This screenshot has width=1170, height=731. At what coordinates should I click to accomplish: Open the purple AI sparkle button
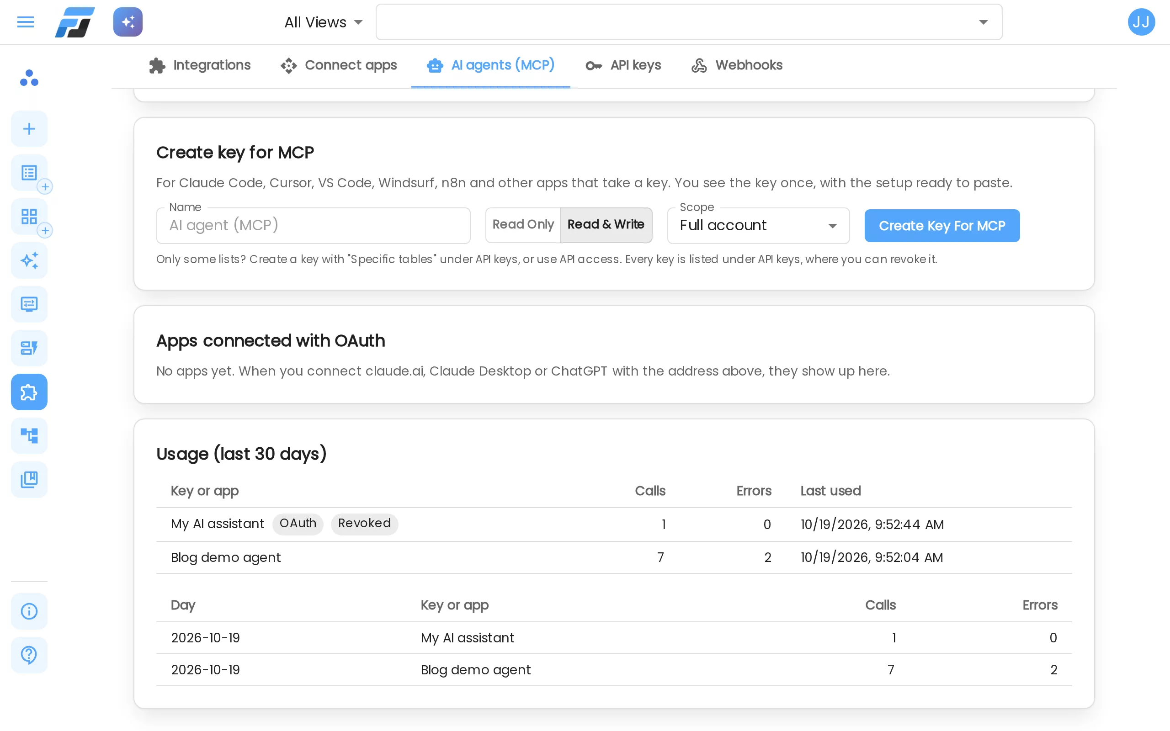(x=128, y=22)
